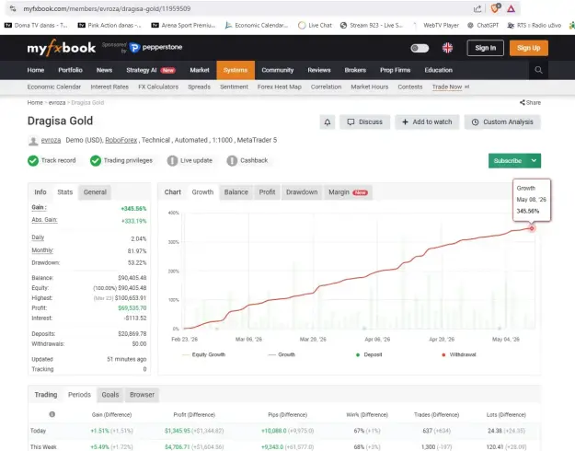Click the notification bell button
This screenshot has width=575, height=451.
tap(328, 122)
